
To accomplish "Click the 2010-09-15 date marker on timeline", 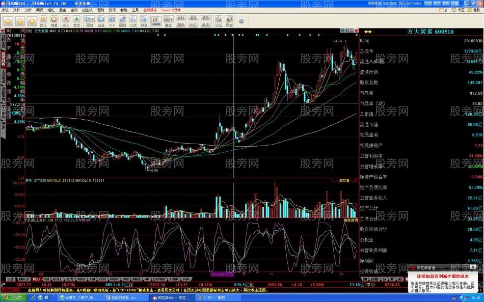I will [x=222, y=274].
